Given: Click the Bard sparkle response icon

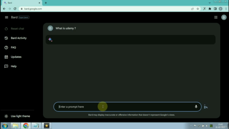Looking at the screenshot, I should tap(50, 39).
